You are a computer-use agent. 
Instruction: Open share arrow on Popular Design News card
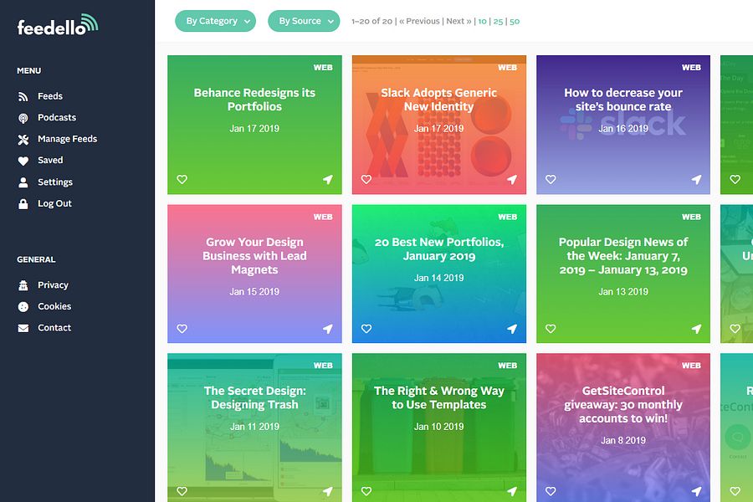pos(696,329)
